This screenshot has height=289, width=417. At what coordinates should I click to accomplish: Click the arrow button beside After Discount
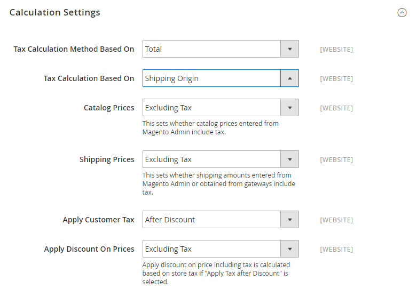tap(289, 220)
